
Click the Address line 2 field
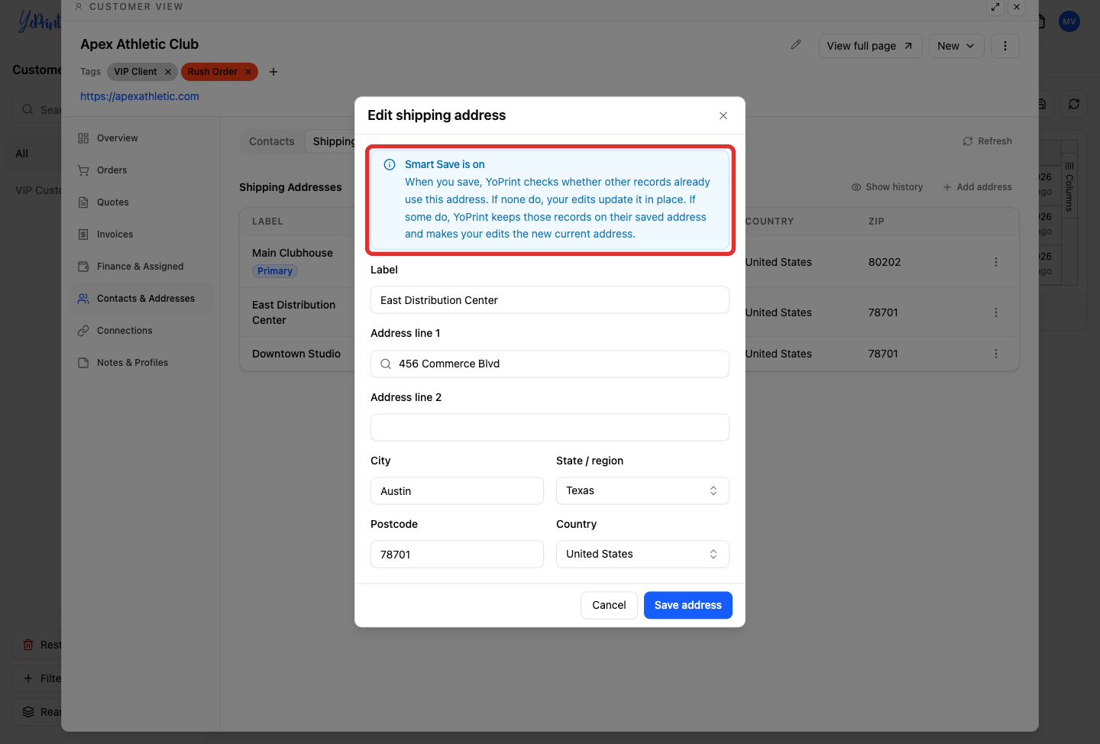(x=550, y=428)
